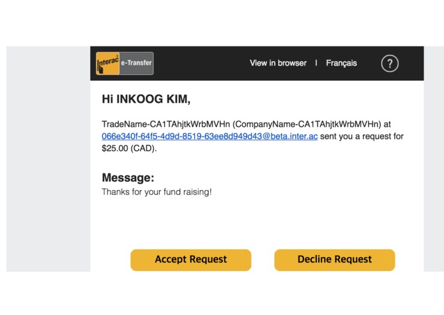Click the gray margin left of the email
Viewport: 444px width, 315px height.
tap(48, 159)
